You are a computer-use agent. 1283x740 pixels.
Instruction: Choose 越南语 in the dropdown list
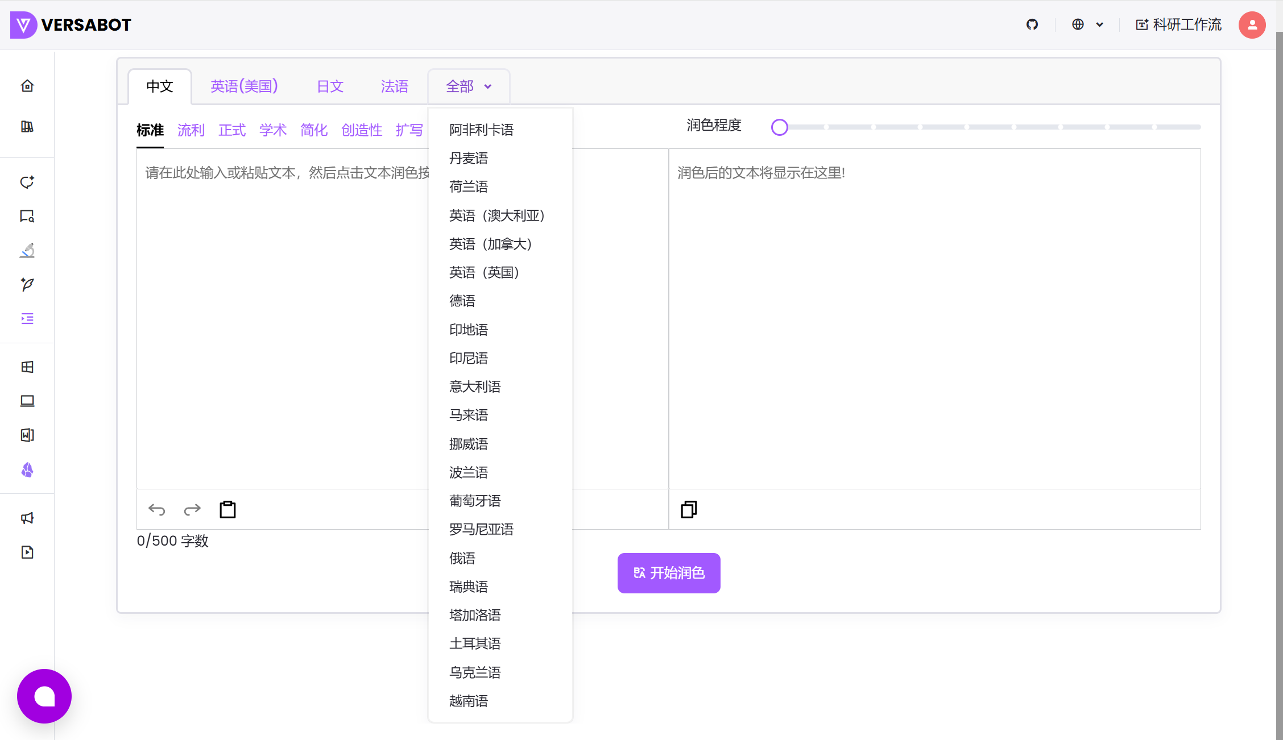pyautogui.click(x=468, y=701)
